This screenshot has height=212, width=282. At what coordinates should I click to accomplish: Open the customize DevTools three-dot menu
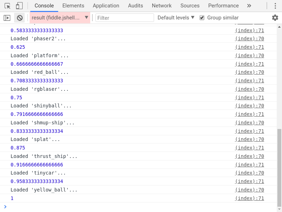click(275, 6)
